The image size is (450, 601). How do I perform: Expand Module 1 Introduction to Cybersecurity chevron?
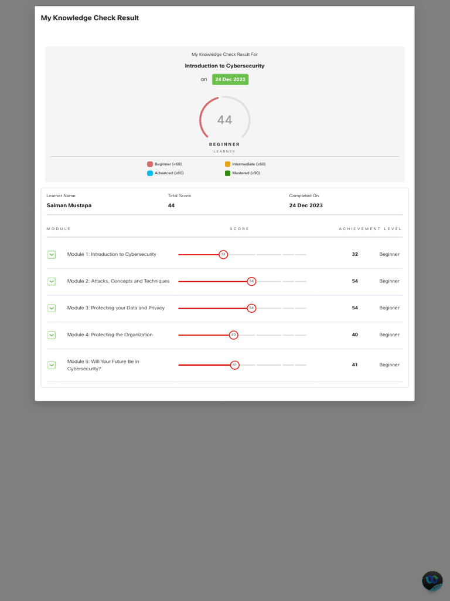click(x=52, y=255)
